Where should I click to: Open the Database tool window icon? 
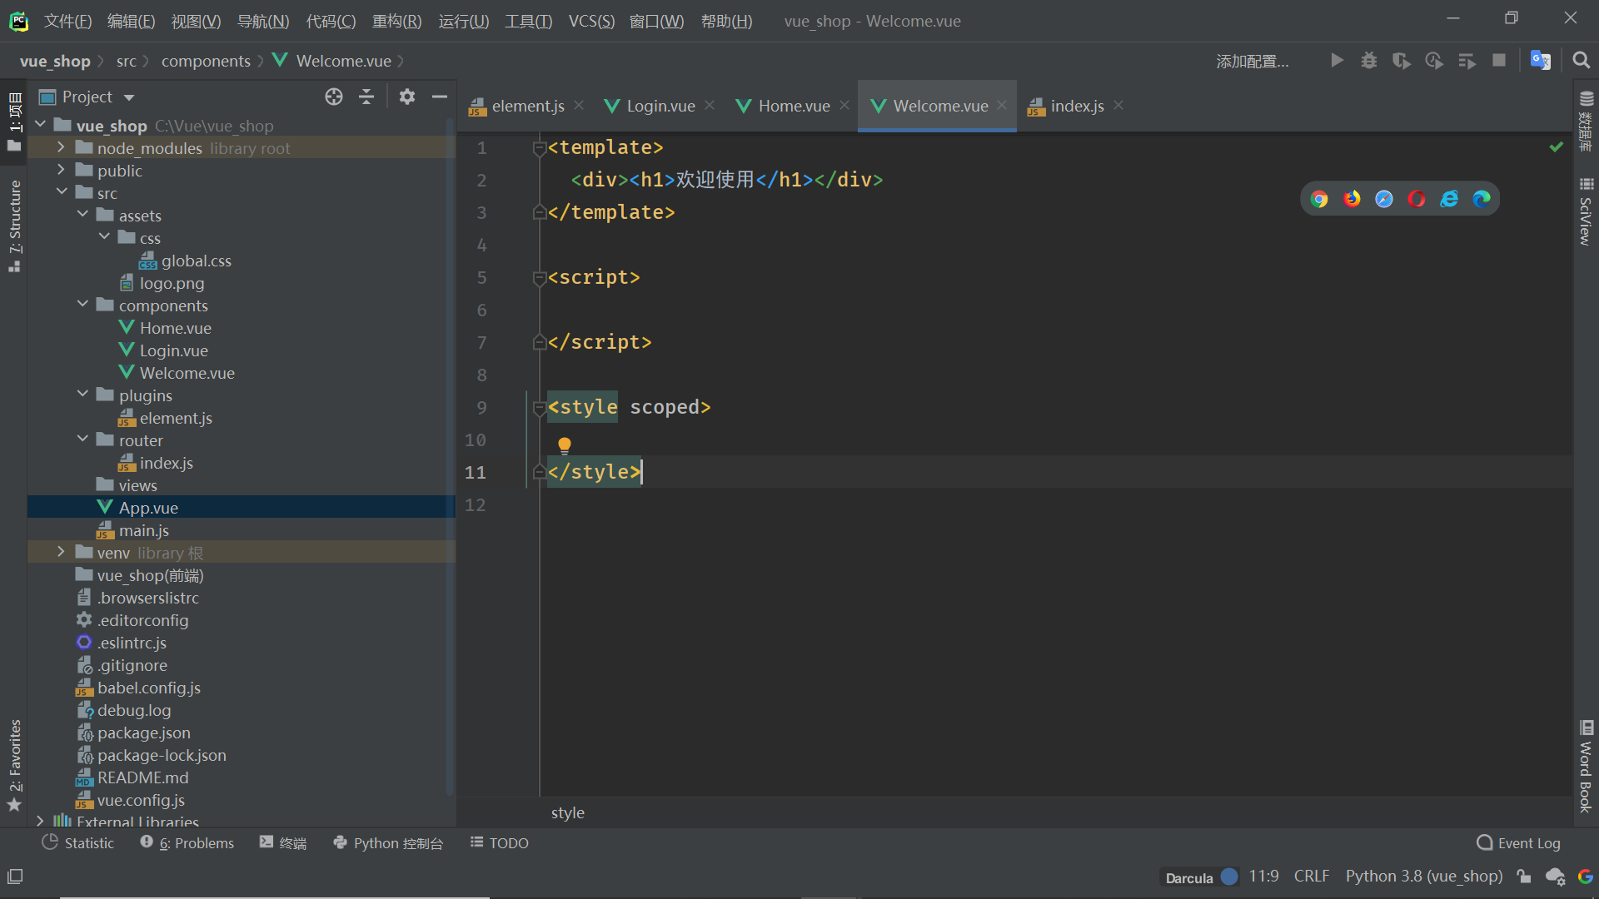[x=1586, y=122]
